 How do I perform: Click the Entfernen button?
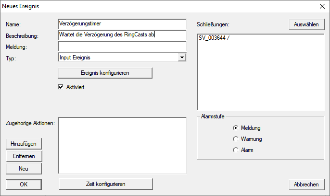click(x=24, y=156)
